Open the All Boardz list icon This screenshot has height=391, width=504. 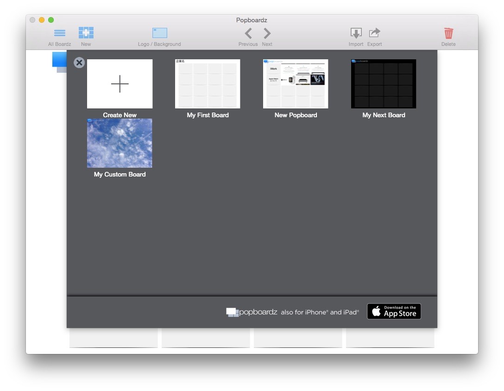click(x=60, y=33)
